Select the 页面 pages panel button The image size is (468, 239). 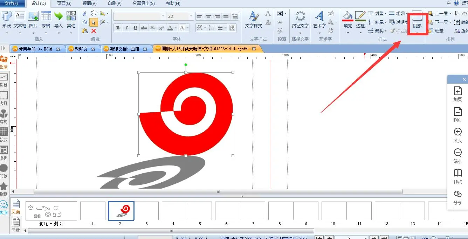(16, 206)
